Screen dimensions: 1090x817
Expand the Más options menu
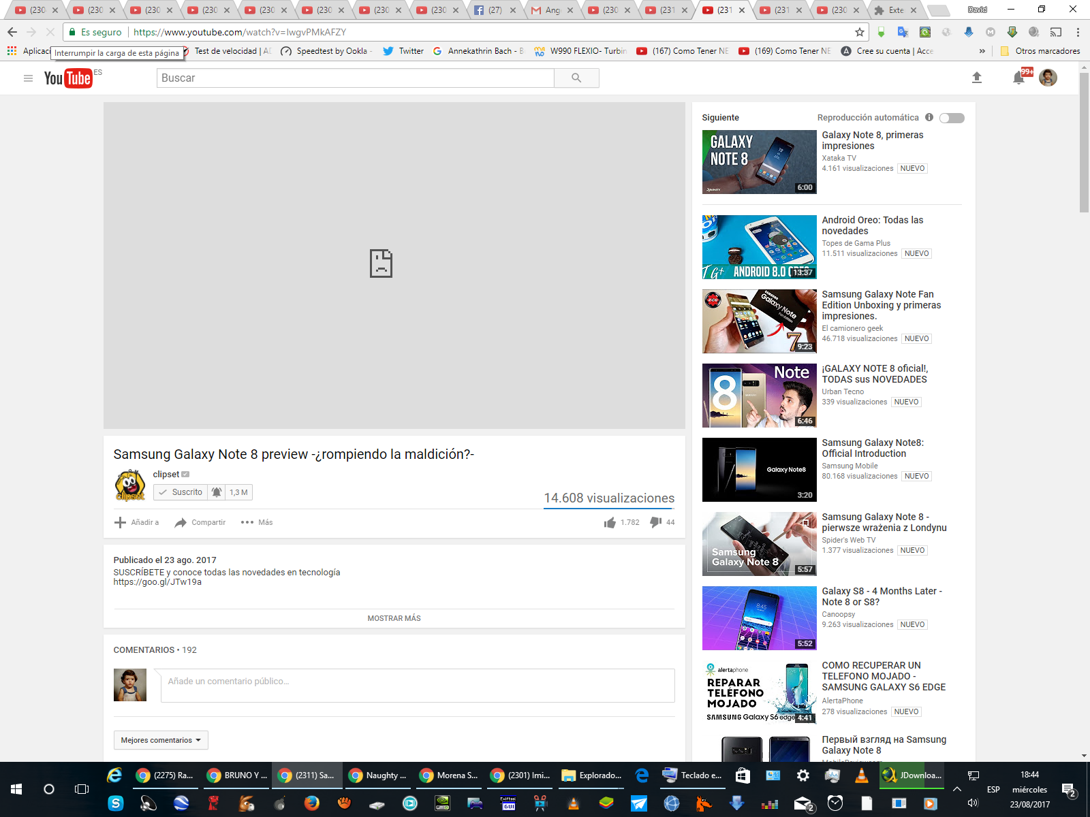pos(257,522)
